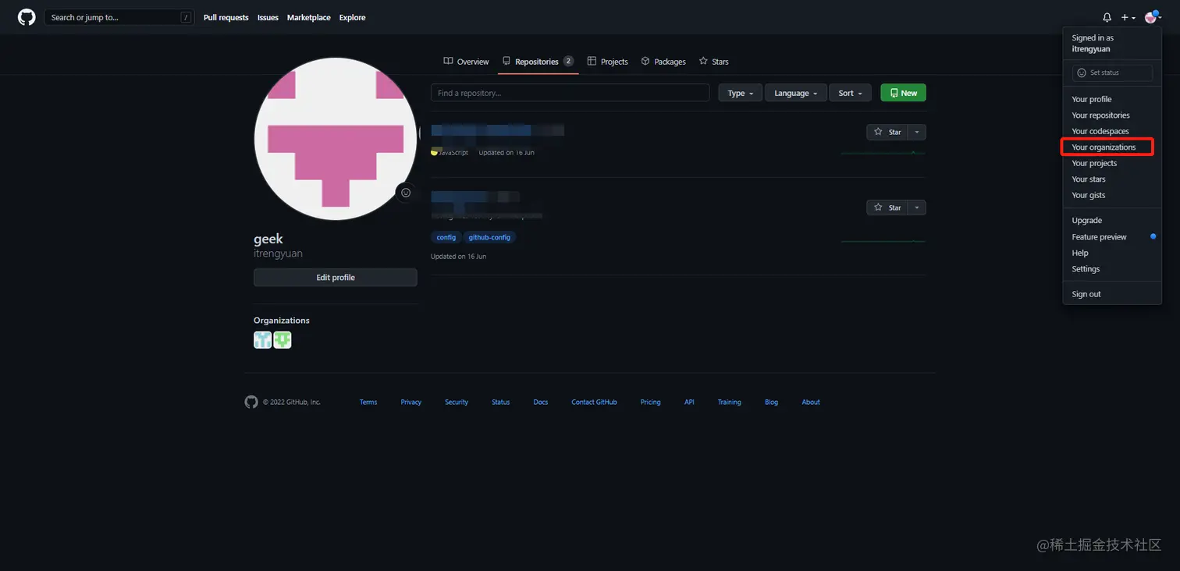The height and width of the screenshot is (571, 1180).
Task: Click the user avatar menu in header
Action: coord(1153,17)
